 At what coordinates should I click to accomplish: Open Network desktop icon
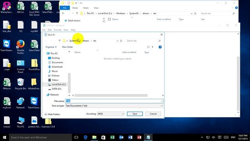click(20, 103)
